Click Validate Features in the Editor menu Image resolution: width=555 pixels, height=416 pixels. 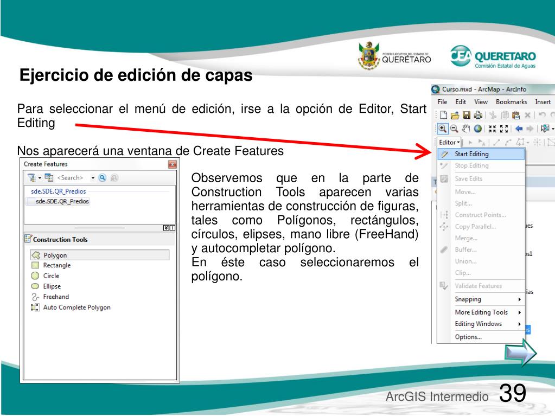click(x=481, y=286)
